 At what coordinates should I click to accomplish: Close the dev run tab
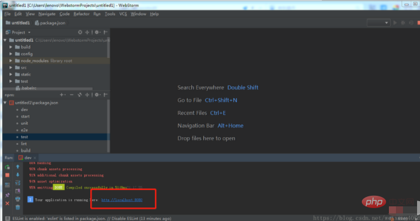tap(35, 158)
